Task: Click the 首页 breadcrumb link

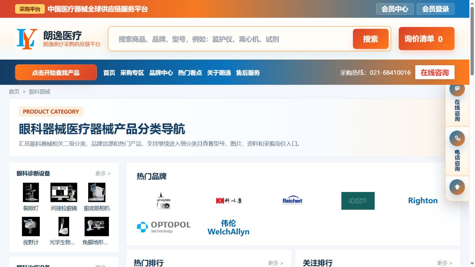Action: pyautogui.click(x=14, y=91)
